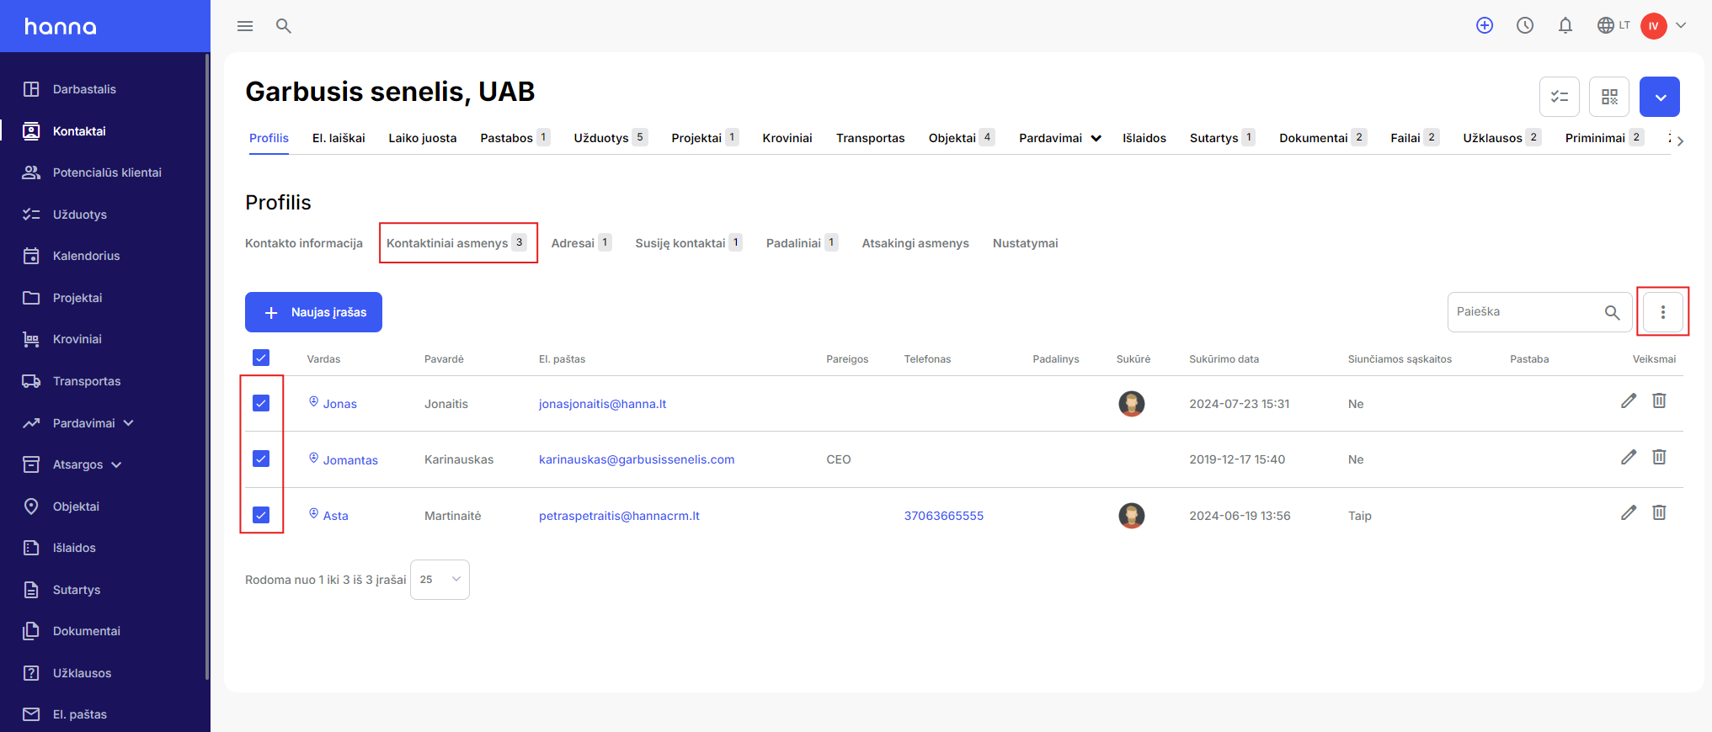Click the hanna logo

coord(61,27)
